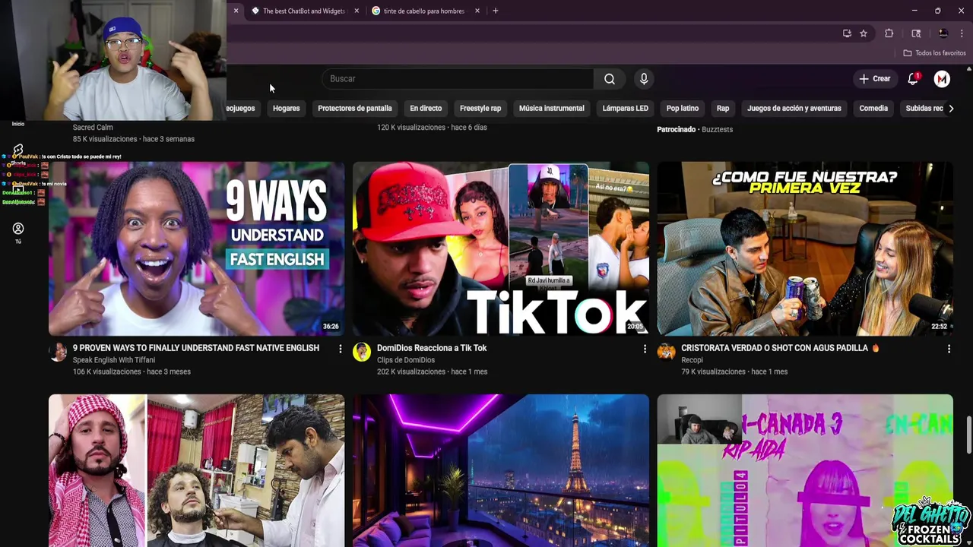Screen dimensions: 973x547
Task: Open the Chrome side panel search icon
Action: pyautogui.click(x=916, y=33)
